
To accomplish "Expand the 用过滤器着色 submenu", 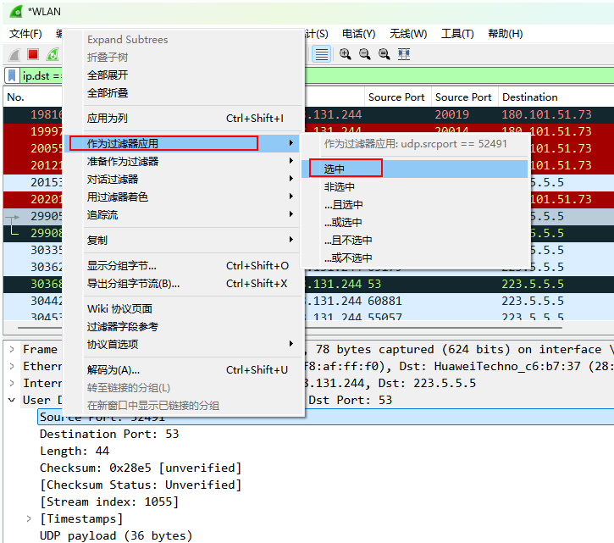I will [184, 197].
